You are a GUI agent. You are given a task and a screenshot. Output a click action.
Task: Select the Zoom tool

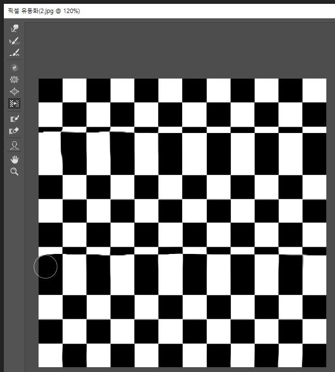14,172
